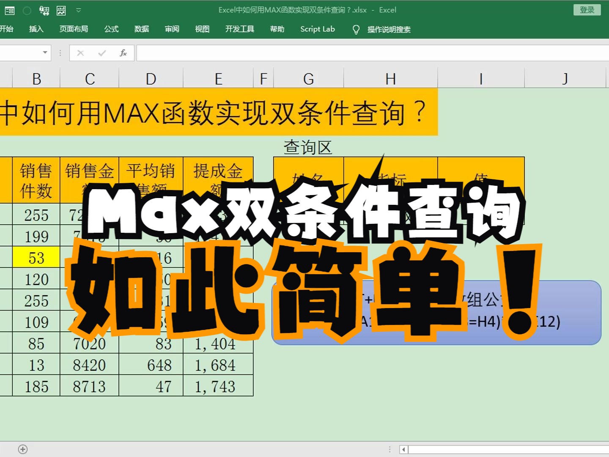This screenshot has width=609, height=457.
Task: Select column F header
Action: pyautogui.click(x=263, y=79)
